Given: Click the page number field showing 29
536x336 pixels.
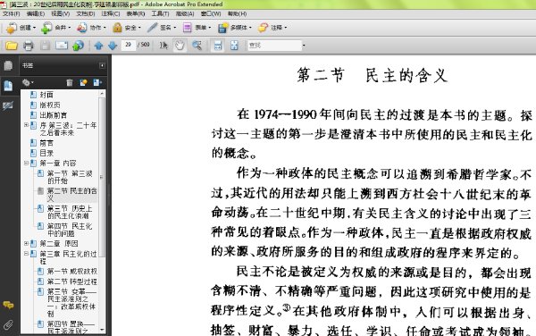Looking at the screenshot, I should [x=128, y=45].
